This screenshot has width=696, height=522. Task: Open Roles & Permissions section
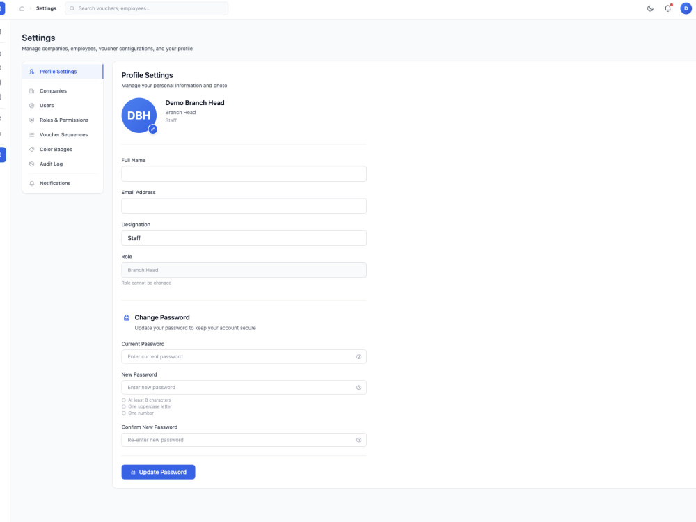tap(63, 120)
